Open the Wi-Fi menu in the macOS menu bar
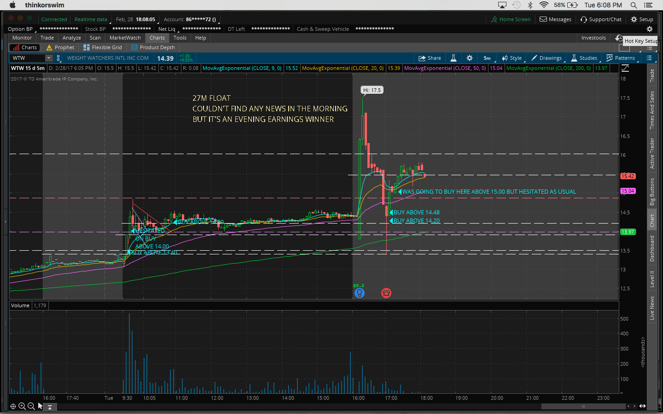Image resolution: width=663 pixels, height=414 pixels. [544, 5]
